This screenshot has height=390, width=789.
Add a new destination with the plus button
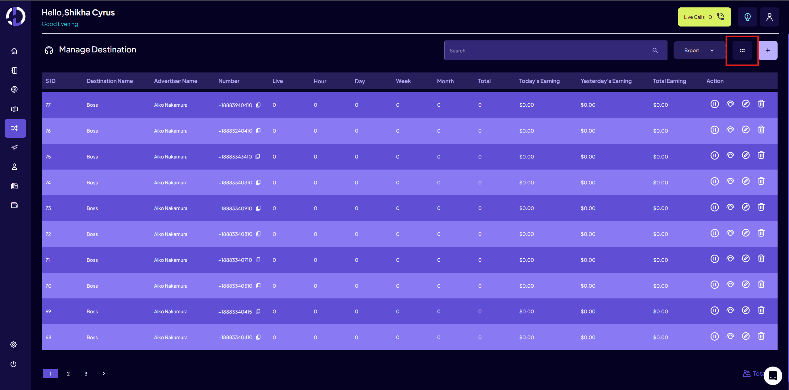pos(768,50)
